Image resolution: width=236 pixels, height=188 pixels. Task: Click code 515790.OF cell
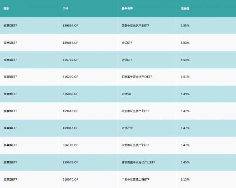click(x=70, y=60)
